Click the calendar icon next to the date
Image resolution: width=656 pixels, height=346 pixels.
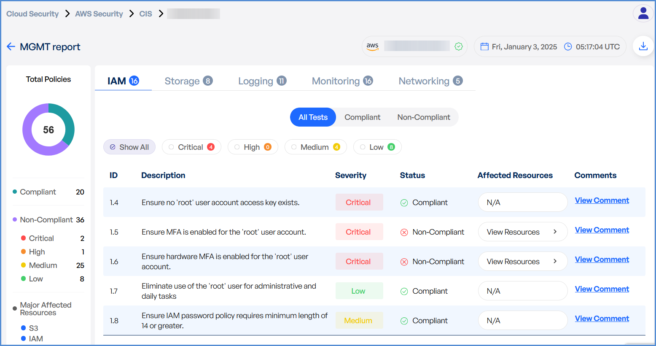tap(484, 47)
